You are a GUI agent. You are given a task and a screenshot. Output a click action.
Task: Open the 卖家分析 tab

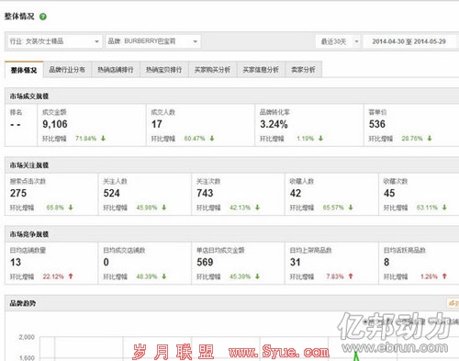click(303, 70)
